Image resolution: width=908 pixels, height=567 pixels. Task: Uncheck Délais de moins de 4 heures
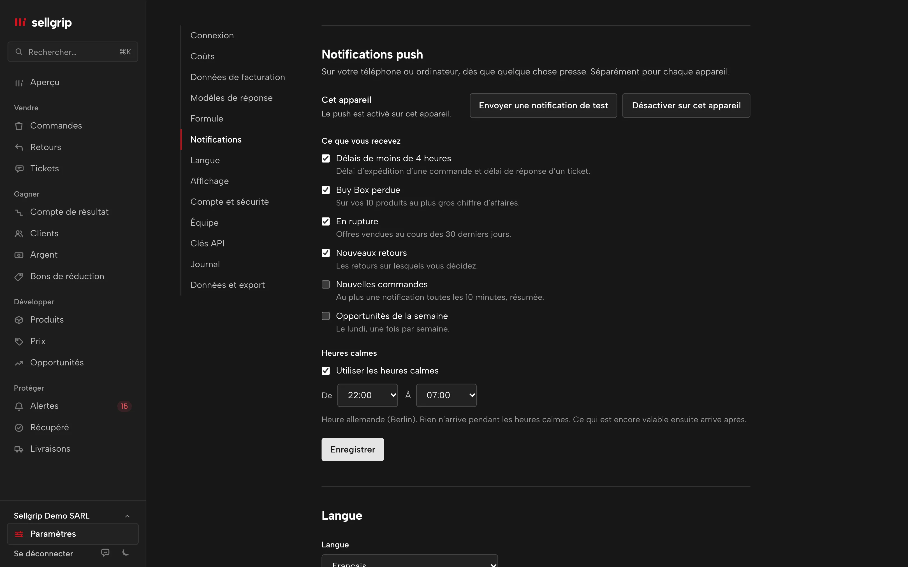(326, 158)
